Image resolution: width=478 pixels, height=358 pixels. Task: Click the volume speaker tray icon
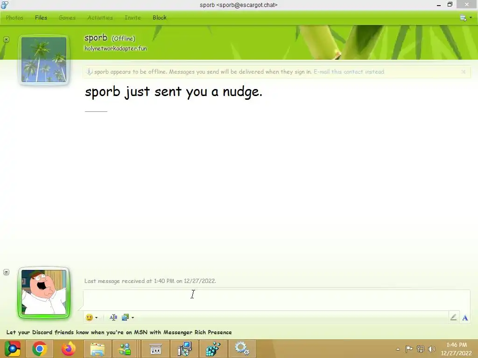tap(431, 349)
